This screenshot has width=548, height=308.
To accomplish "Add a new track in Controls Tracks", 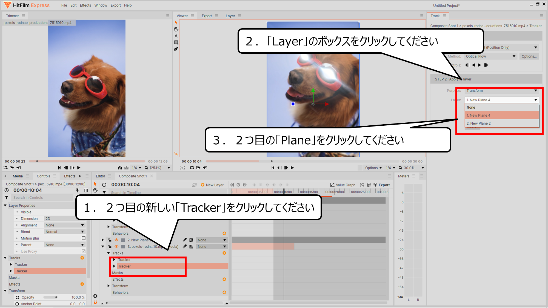I will (82, 258).
